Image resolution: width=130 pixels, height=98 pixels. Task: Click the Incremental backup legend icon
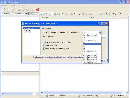(47, 96)
